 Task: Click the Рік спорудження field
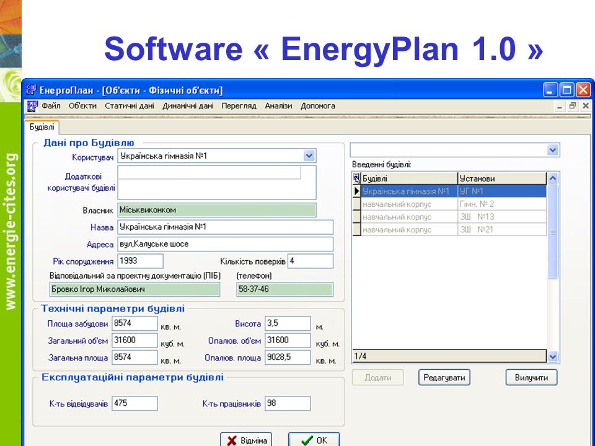(141, 261)
